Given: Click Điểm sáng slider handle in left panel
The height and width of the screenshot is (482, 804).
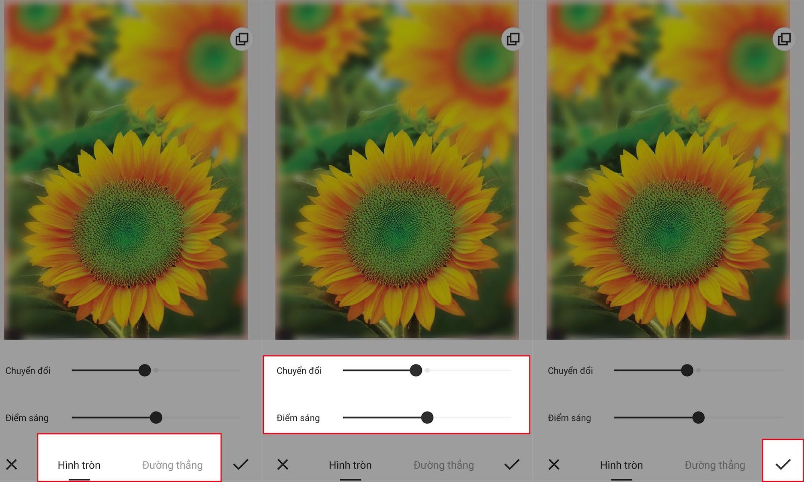Looking at the screenshot, I should [156, 418].
